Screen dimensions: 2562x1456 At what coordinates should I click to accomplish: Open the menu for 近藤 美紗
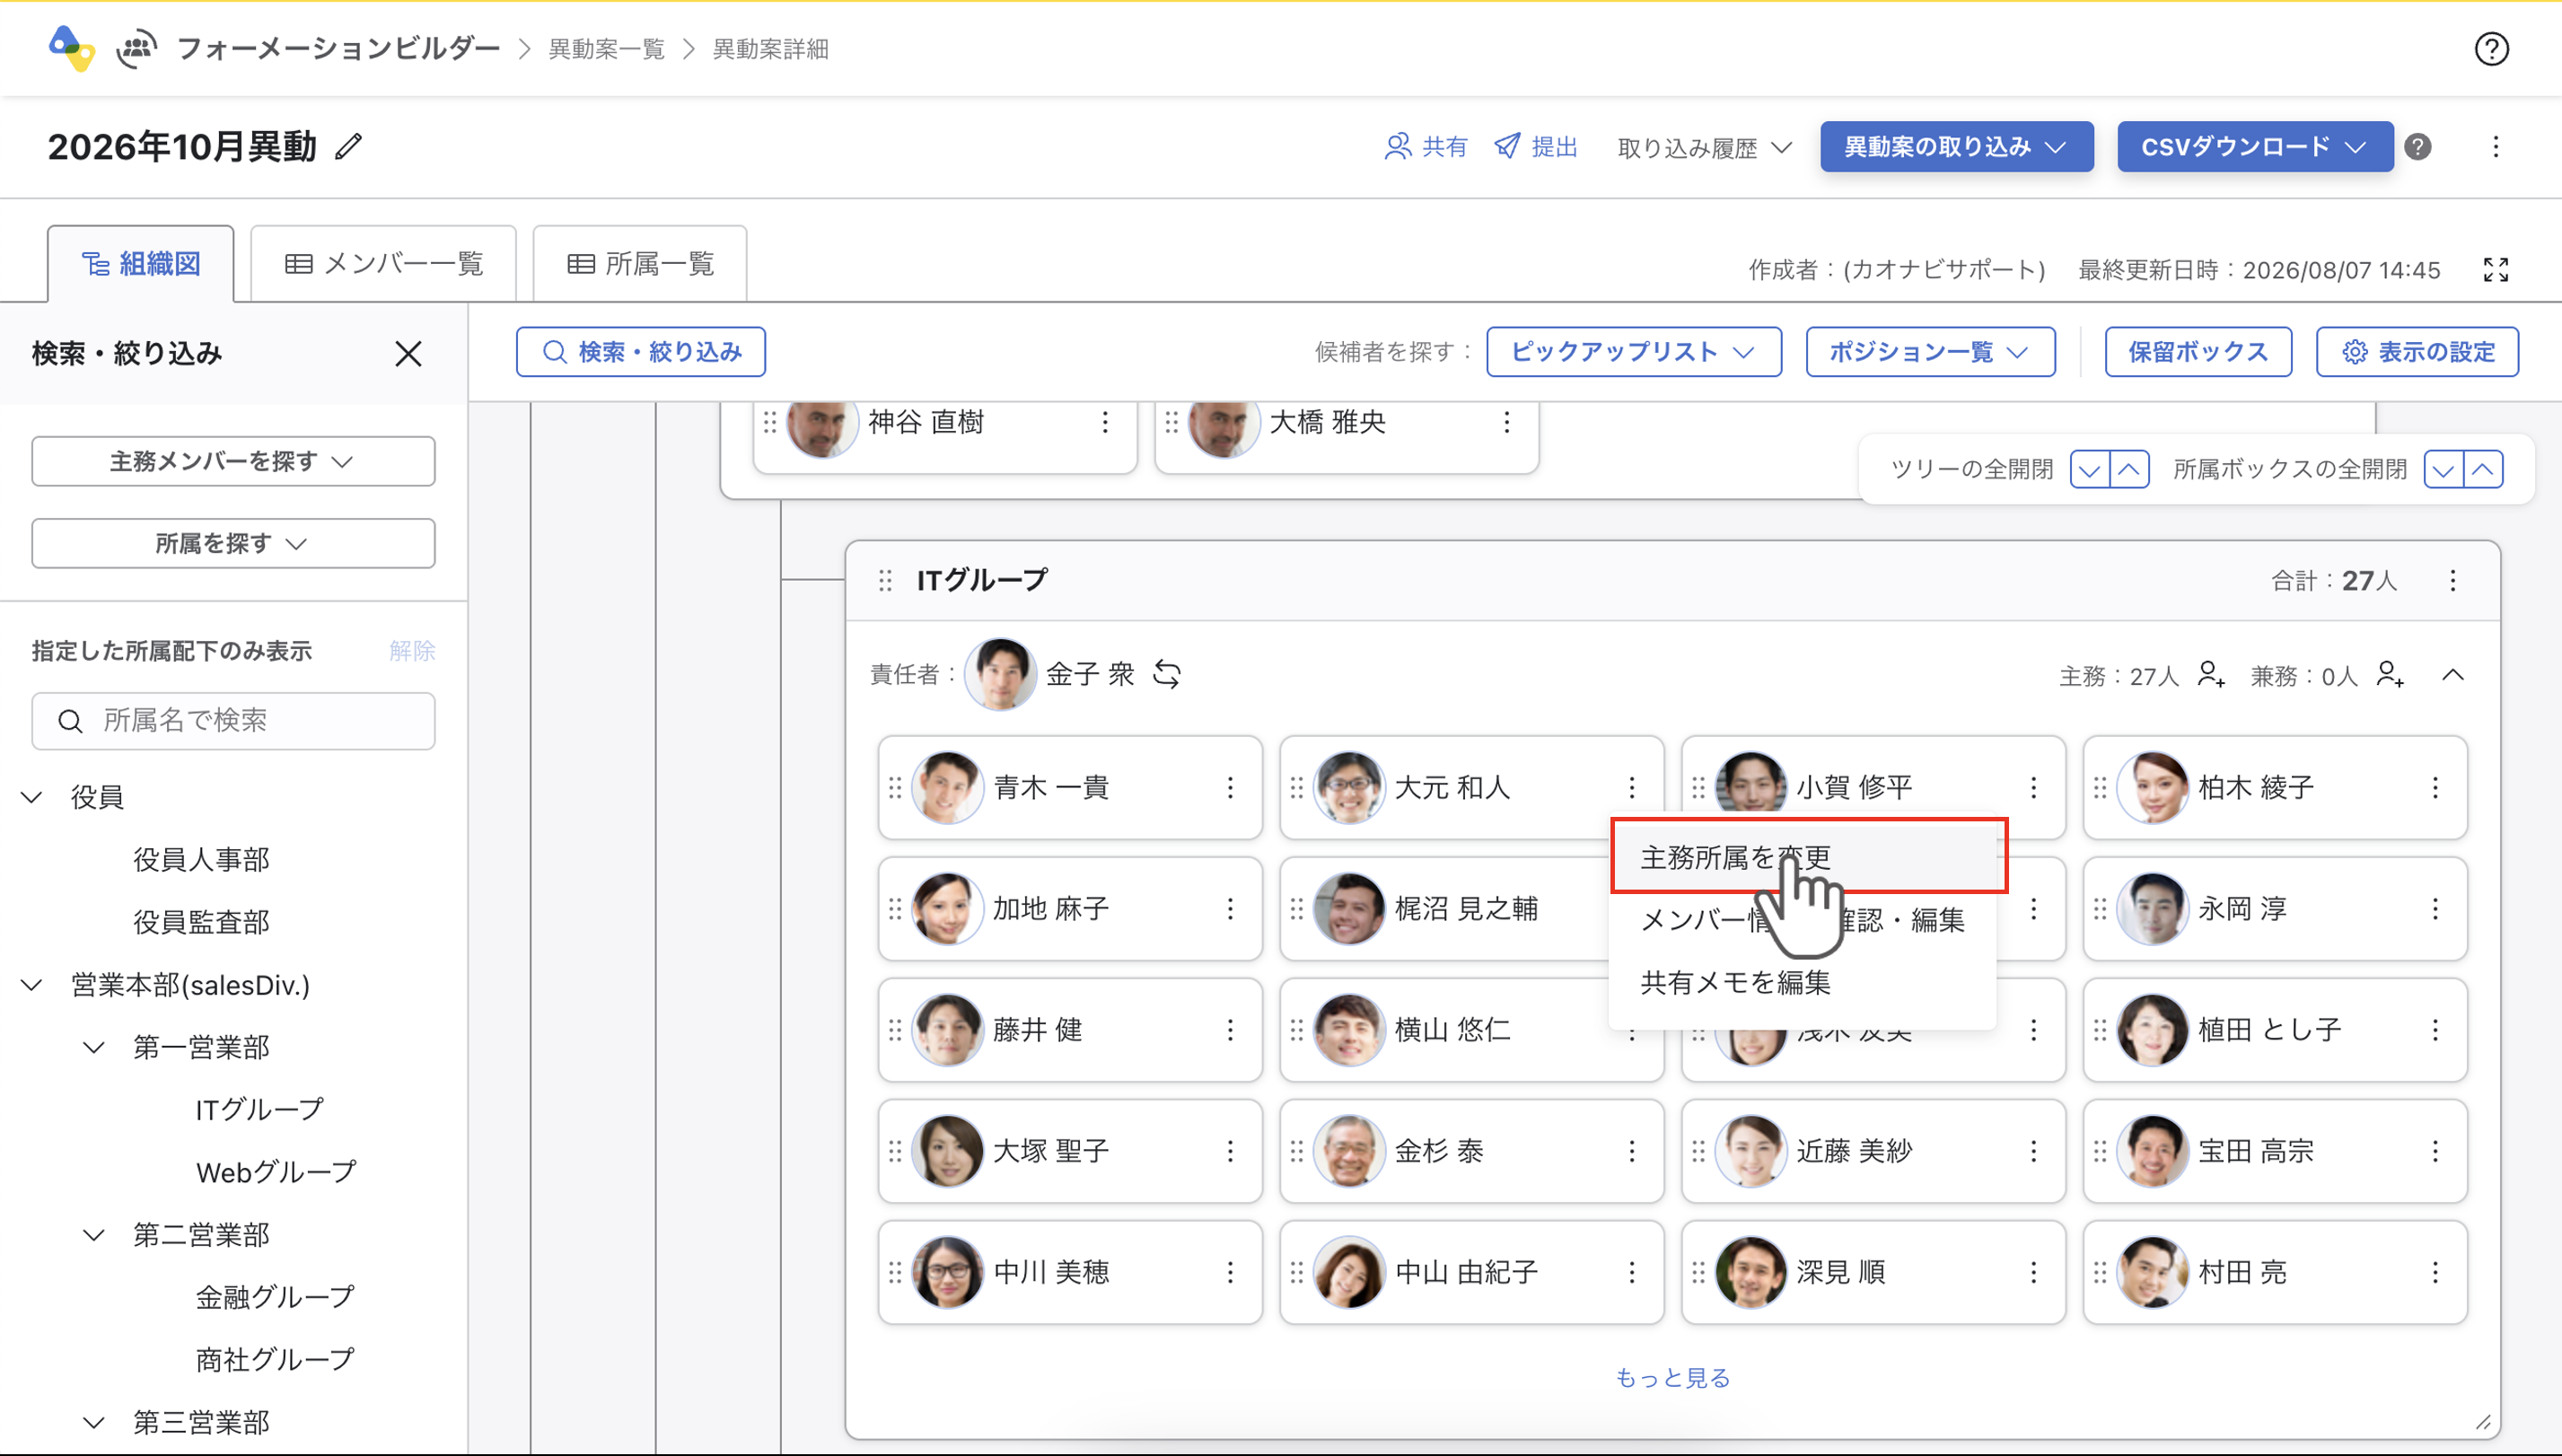pyautogui.click(x=2033, y=1151)
